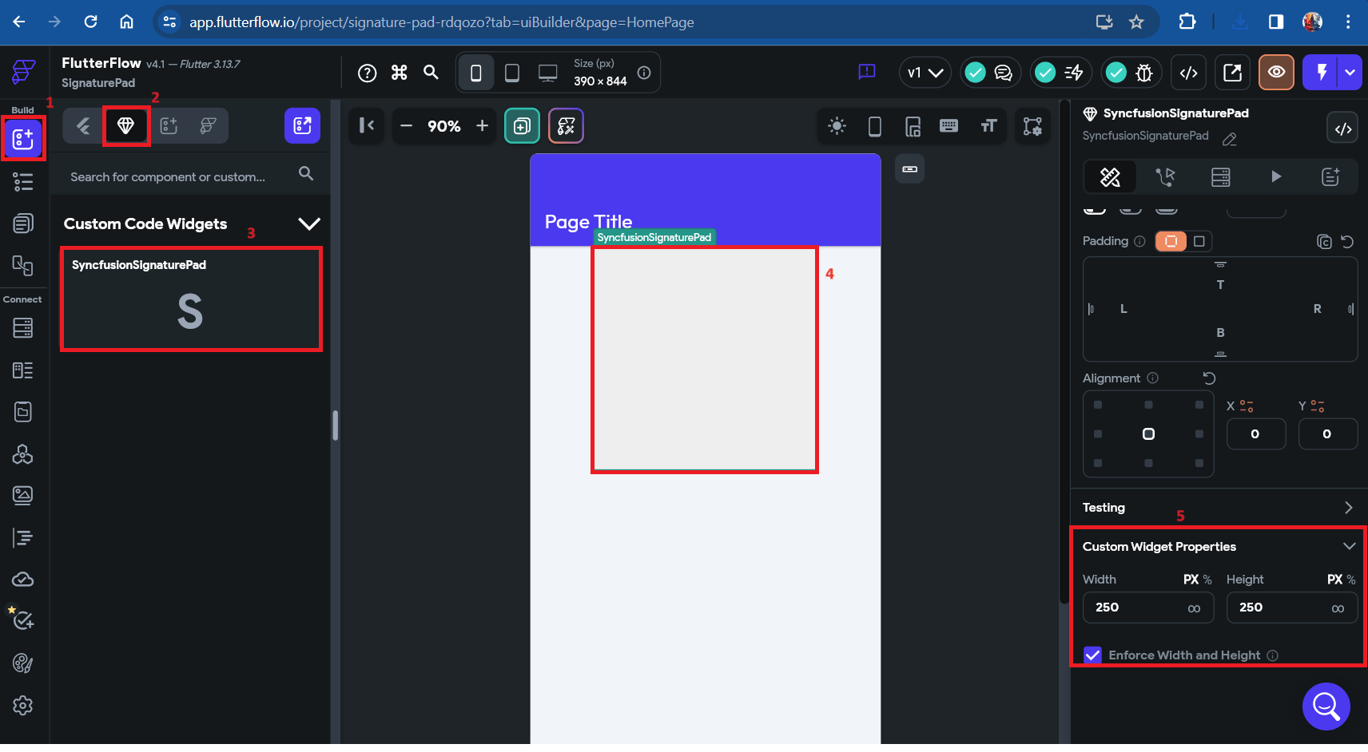1368x752 pixels.
Task: Open the Firestore database sidebar icon
Action: tap(23, 328)
